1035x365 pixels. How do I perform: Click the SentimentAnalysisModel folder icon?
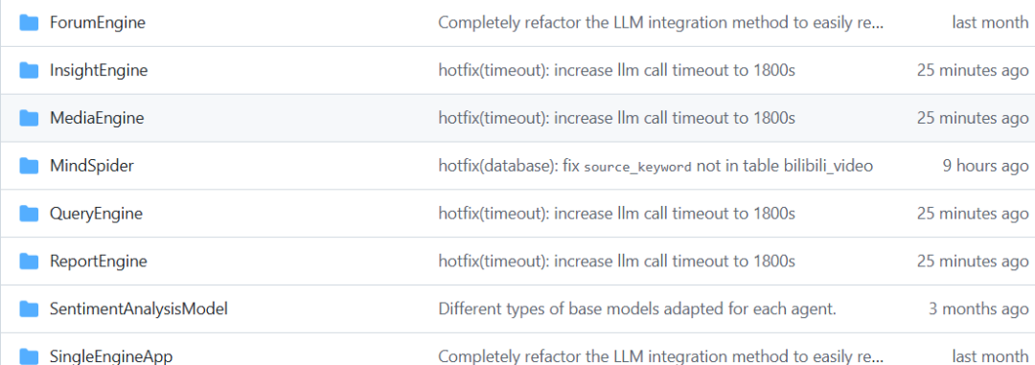tap(29, 308)
